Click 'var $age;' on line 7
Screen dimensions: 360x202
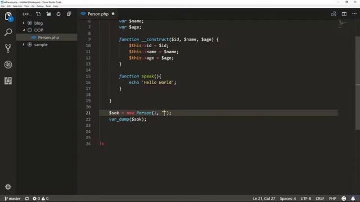130,27
